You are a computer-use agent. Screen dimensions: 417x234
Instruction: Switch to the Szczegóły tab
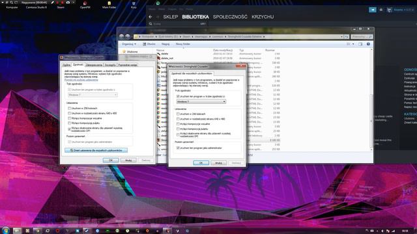click(110, 65)
